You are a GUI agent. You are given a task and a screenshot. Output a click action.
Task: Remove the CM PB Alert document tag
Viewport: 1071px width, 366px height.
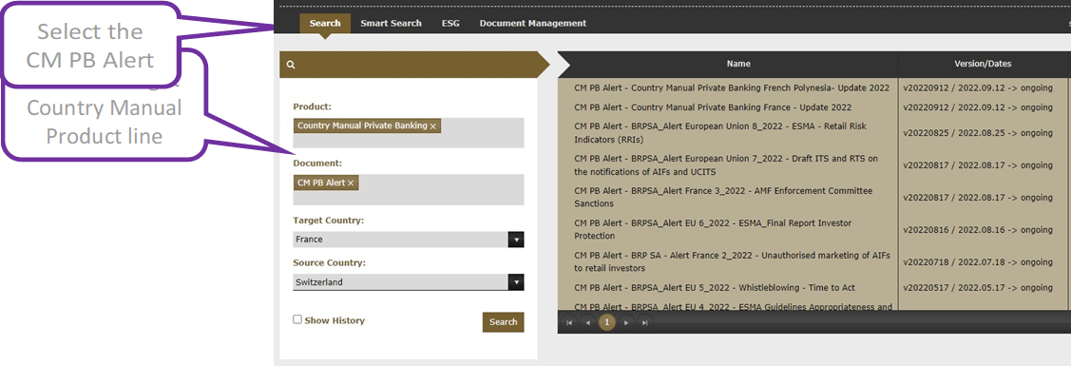(351, 183)
